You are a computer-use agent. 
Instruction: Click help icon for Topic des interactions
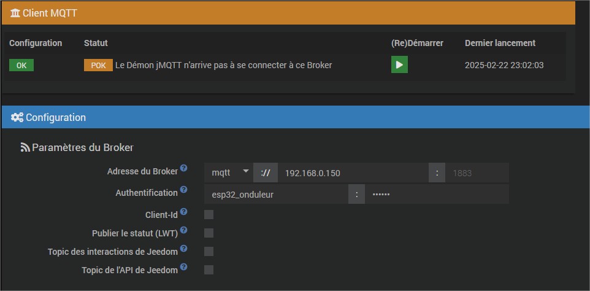(x=183, y=249)
